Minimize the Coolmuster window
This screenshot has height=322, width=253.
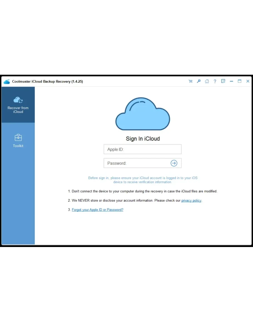click(x=231, y=81)
